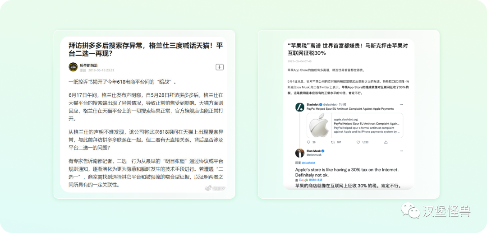Click the paragraph starting 有专家告诉南都记者
Viewport: 487px width, 233px height.
tap(146, 173)
